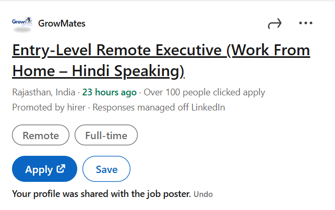Save this job with the Save button
335x210 pixels.
pos(106,169)
